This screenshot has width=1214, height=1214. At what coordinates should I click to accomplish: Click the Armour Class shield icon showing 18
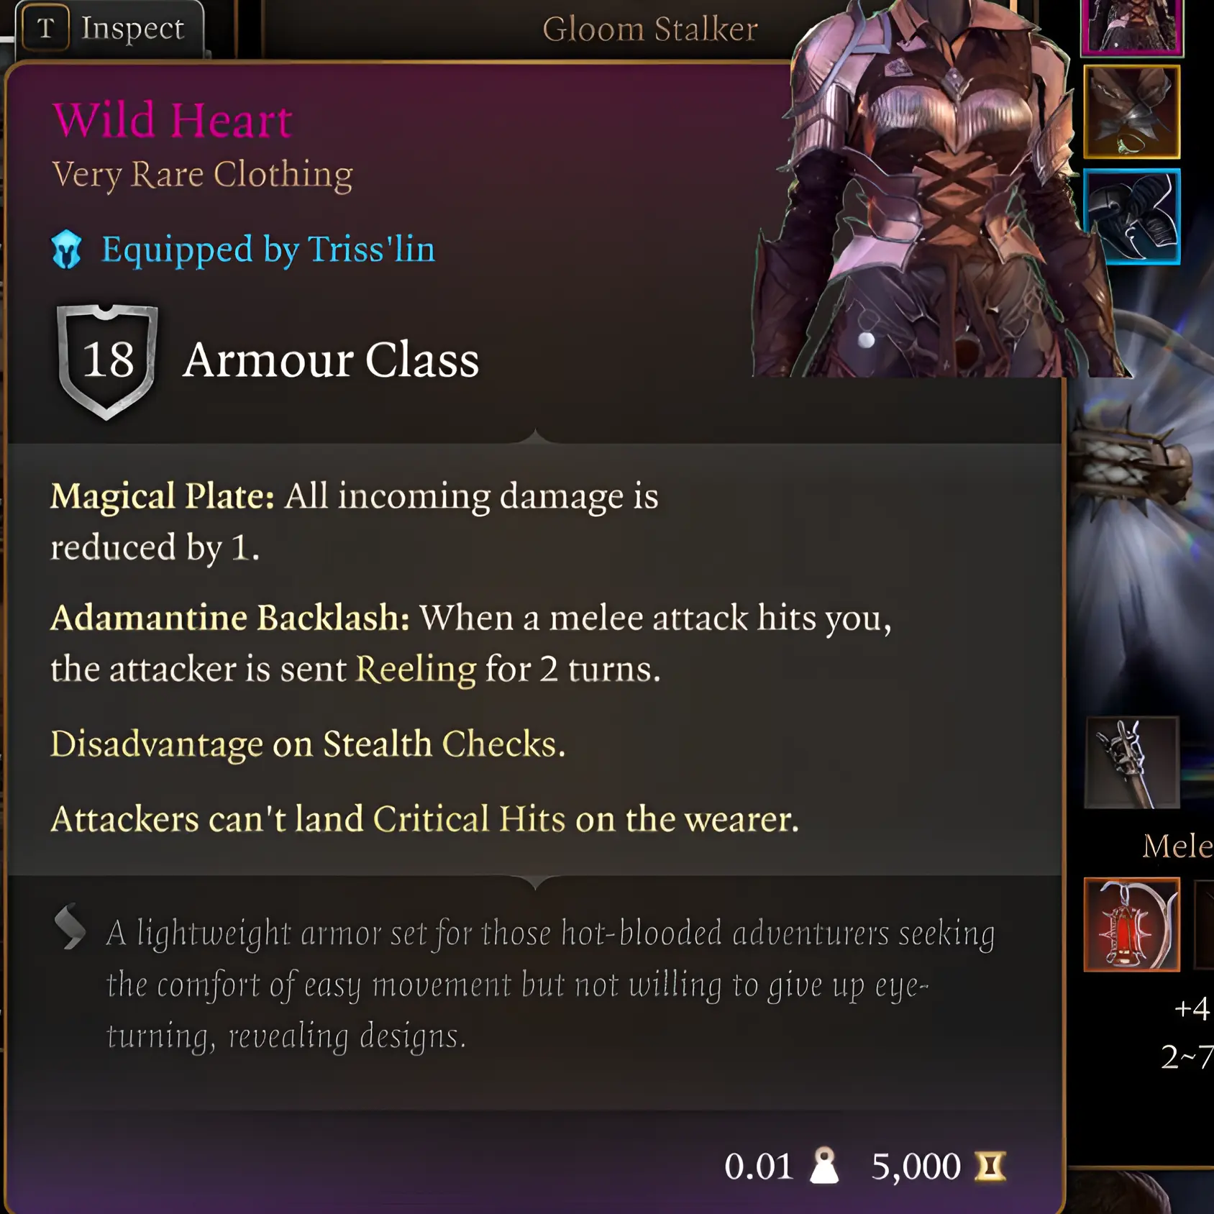point(107,362)
